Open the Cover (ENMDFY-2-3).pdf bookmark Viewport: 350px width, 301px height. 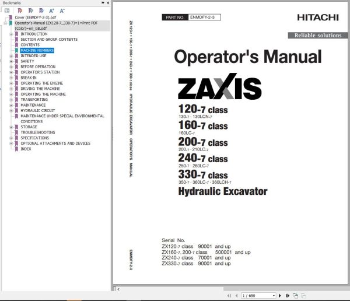pyautogui.click(x=35, y=17)
